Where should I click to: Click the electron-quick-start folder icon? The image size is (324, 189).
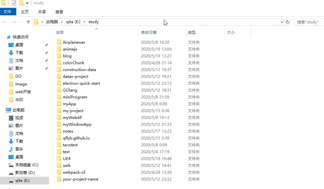tap(59, 83)
